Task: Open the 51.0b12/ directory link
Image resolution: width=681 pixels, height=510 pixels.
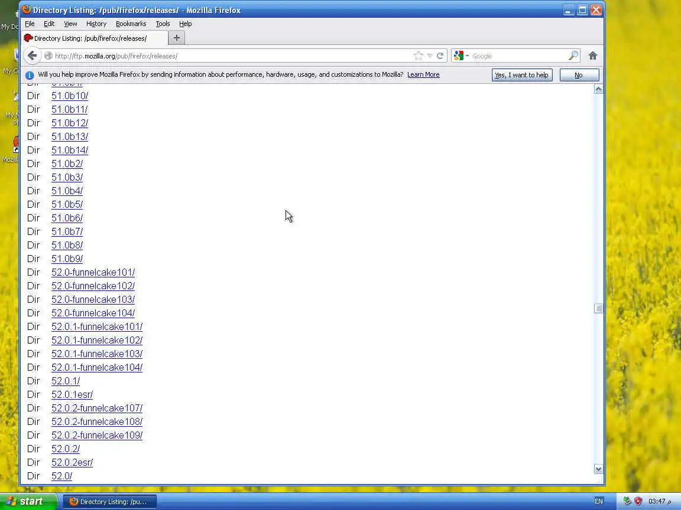Action: (70, 123)
